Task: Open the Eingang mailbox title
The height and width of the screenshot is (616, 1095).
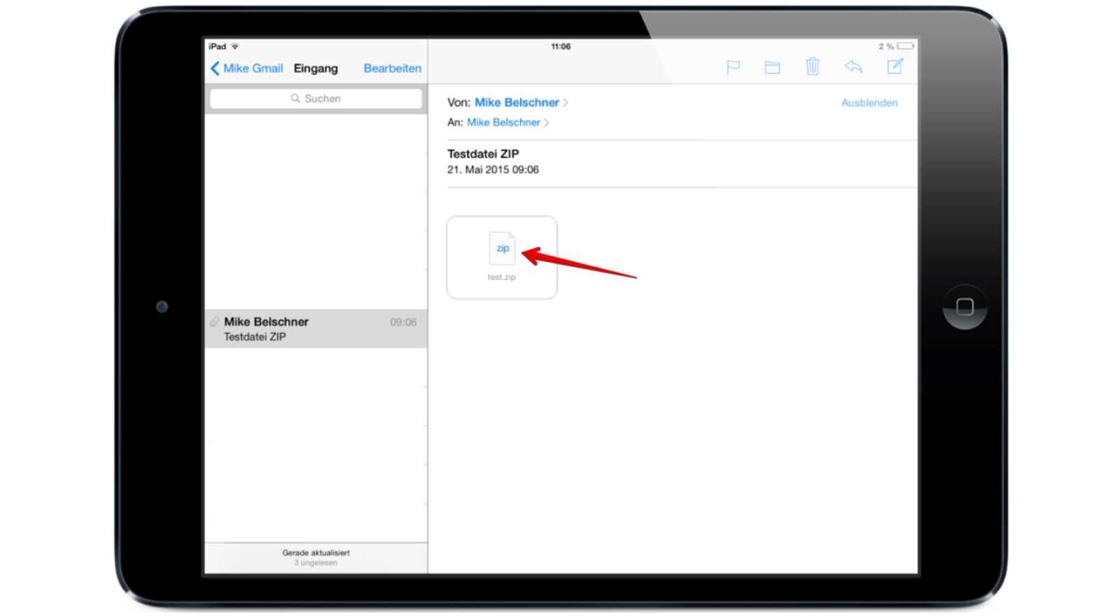Action: [x=315, y=68]
